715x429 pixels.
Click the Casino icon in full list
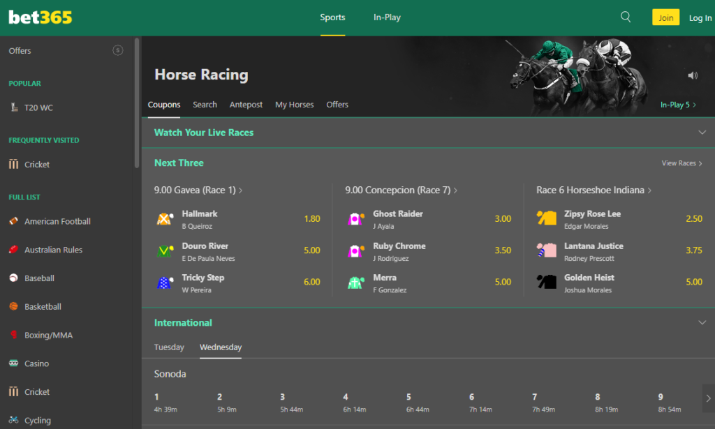pos(13,363)
